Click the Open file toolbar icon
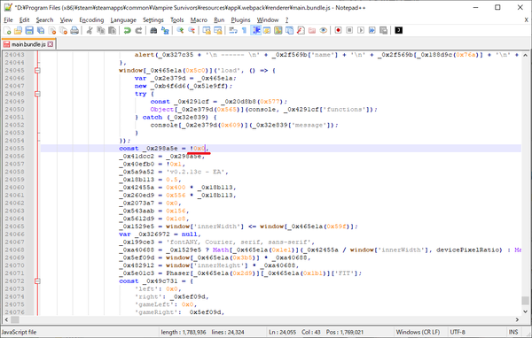Image resolution: width=532 pixels, height=338 pixels. click(19, 31)
